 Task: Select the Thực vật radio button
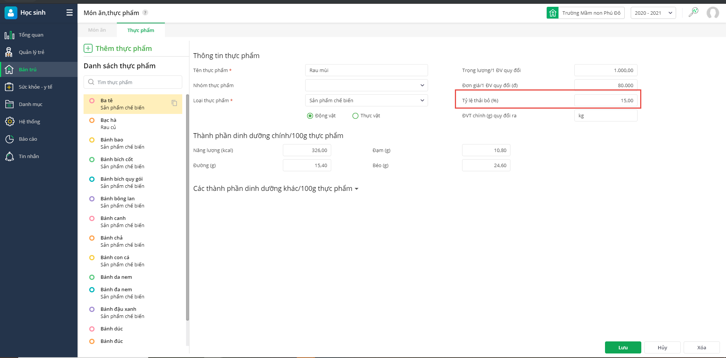coord(355,116)
